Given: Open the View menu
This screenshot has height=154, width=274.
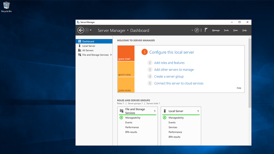Looking at the screenshot, I should 235,30.
